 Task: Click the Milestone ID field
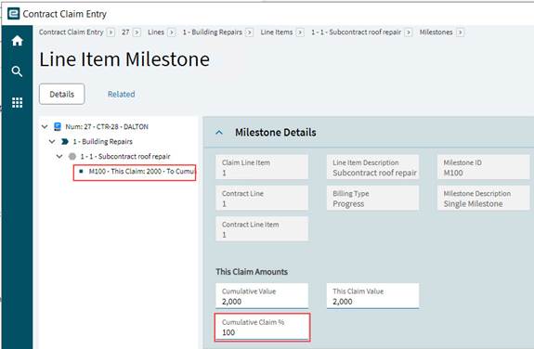click(x=484, y=167)
